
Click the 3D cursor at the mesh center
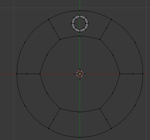pos(80,74)
